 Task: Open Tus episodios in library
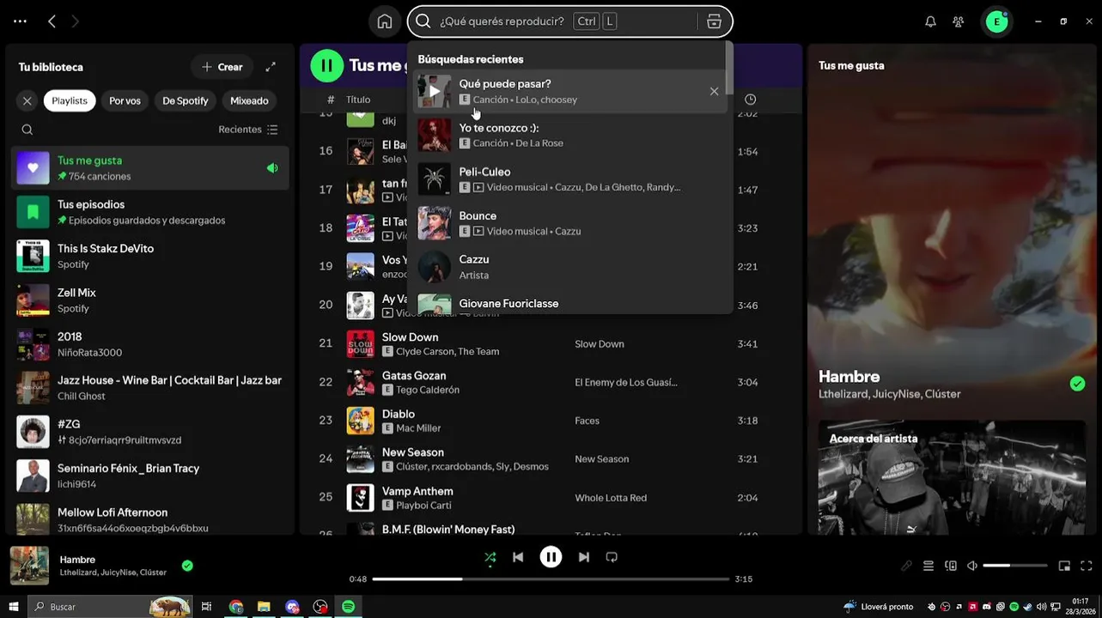coord(150,212)
